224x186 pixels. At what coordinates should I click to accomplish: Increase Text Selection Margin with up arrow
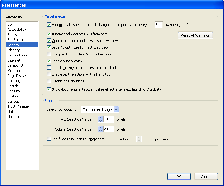(100, 118)
